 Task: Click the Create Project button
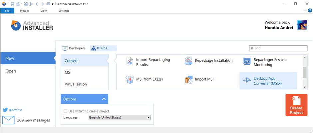pos(296,105)
